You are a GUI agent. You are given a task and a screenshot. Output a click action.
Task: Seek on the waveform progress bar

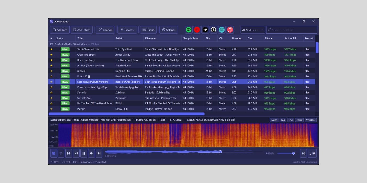click(183, 152)
